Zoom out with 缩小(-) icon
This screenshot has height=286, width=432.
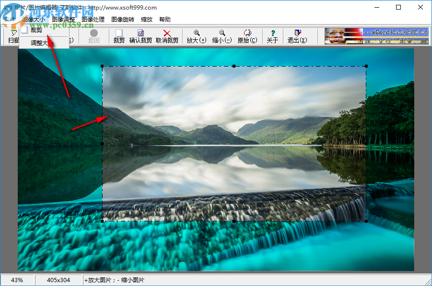pos(222,36)
